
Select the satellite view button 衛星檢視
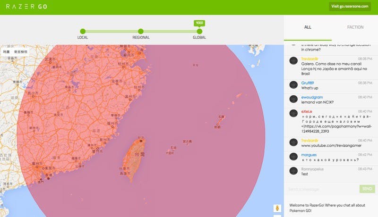[20, 52]
